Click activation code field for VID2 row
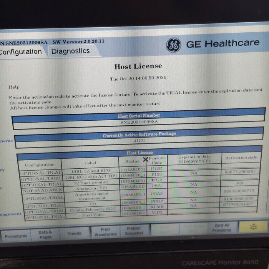This screenshot has width=269, height=269. coord(239,210)
